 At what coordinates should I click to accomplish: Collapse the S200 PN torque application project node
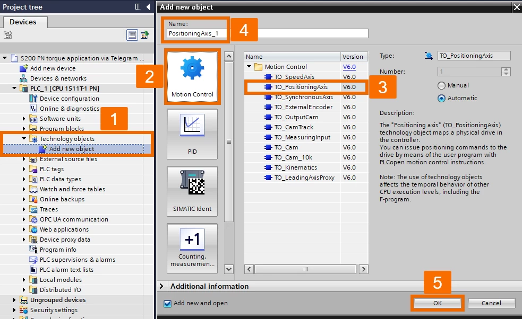5,58
